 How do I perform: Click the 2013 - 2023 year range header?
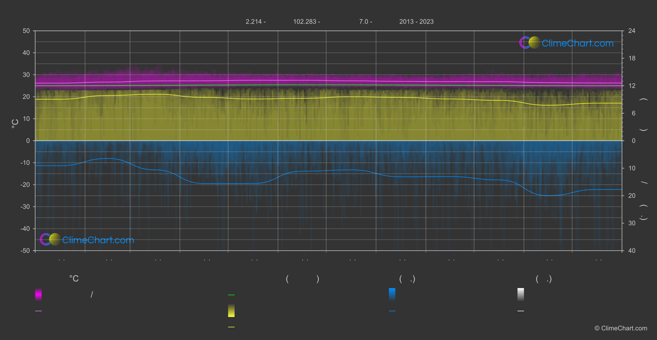[416, 21]
